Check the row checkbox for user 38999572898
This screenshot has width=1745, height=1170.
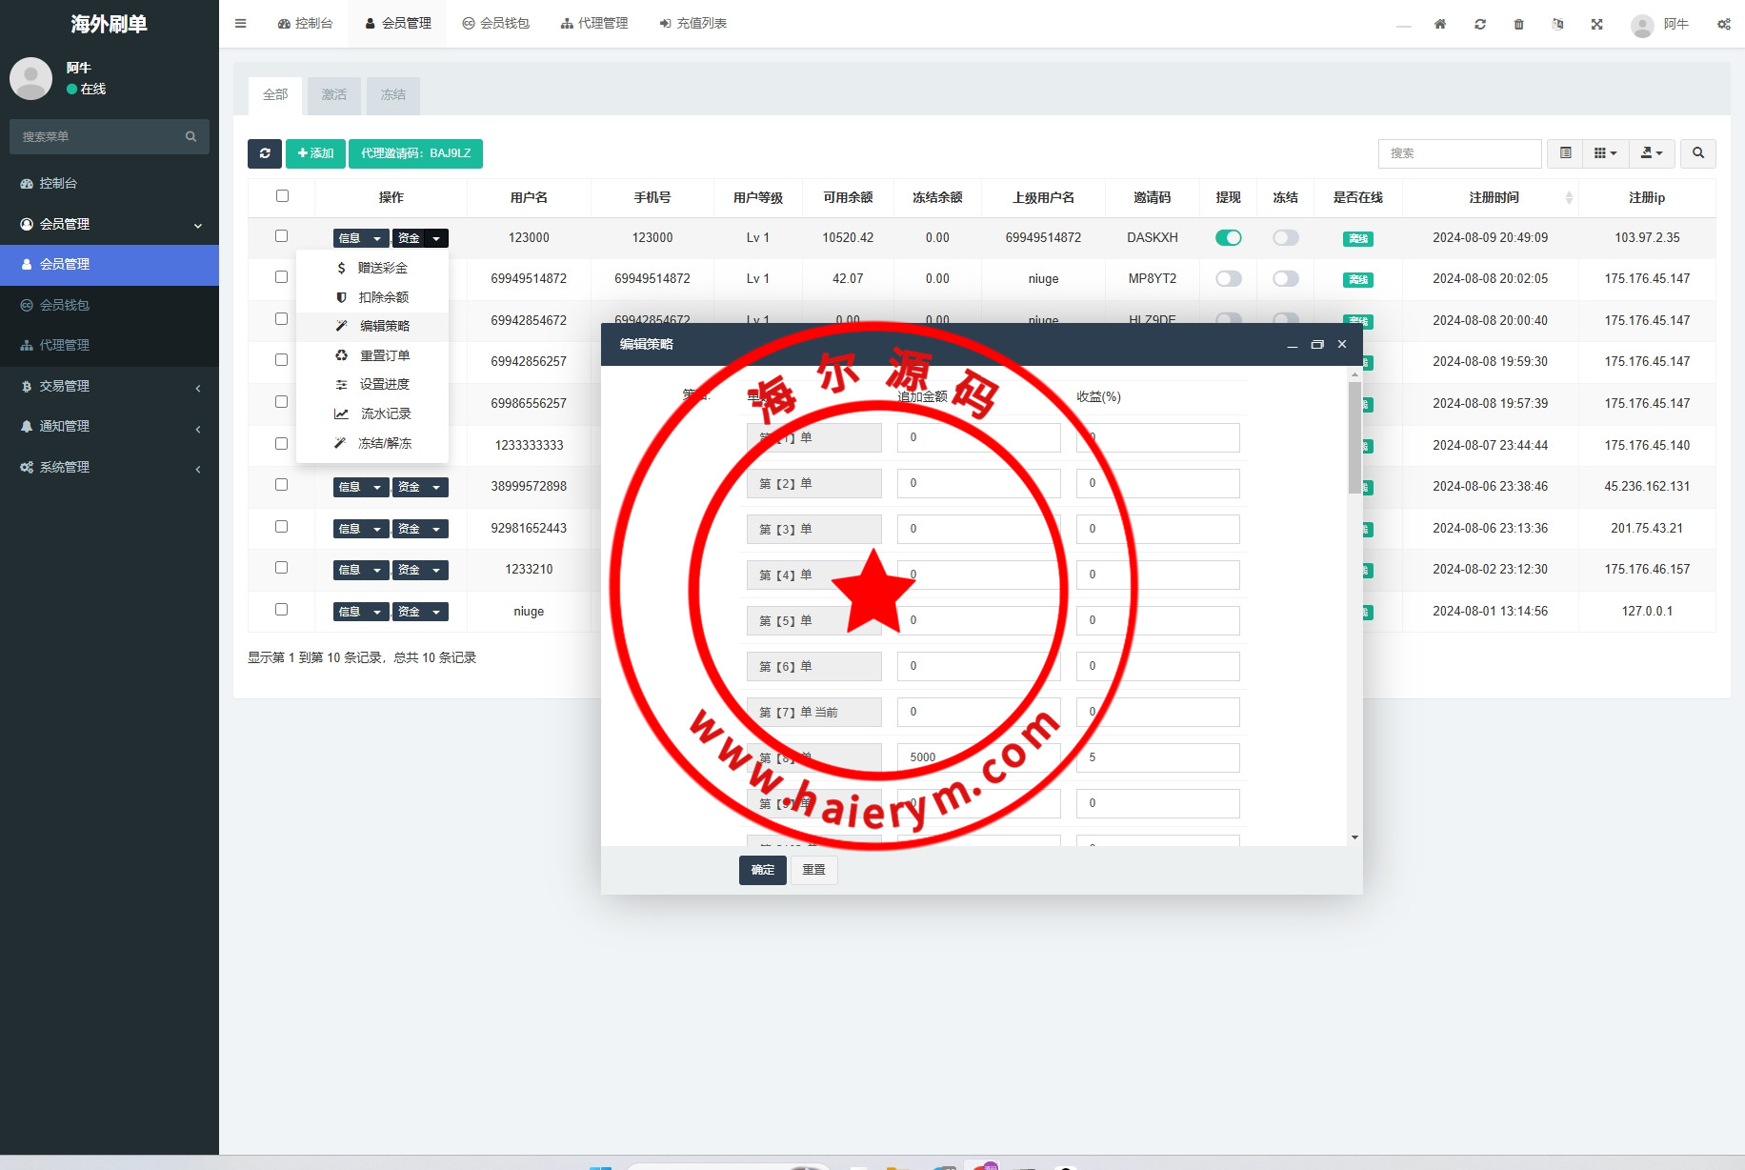[x=281, y=485]
